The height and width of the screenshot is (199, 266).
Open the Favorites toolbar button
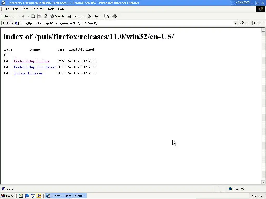[x=75, y=16]
